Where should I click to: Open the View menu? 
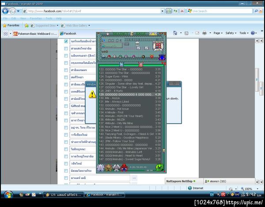(23, 19)
